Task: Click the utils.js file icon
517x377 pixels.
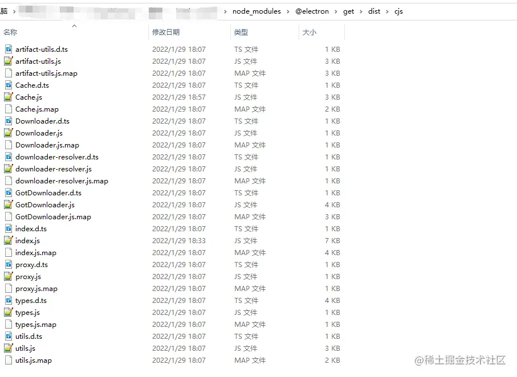Action: (9, 349)
